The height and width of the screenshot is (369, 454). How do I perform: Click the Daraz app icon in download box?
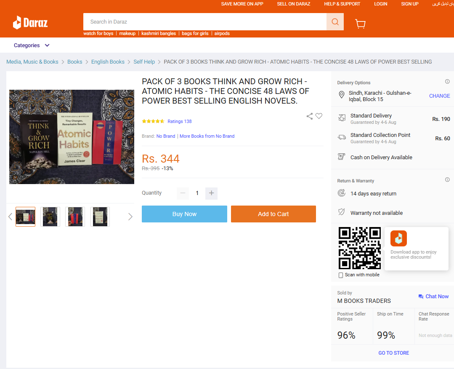(398, 238)
